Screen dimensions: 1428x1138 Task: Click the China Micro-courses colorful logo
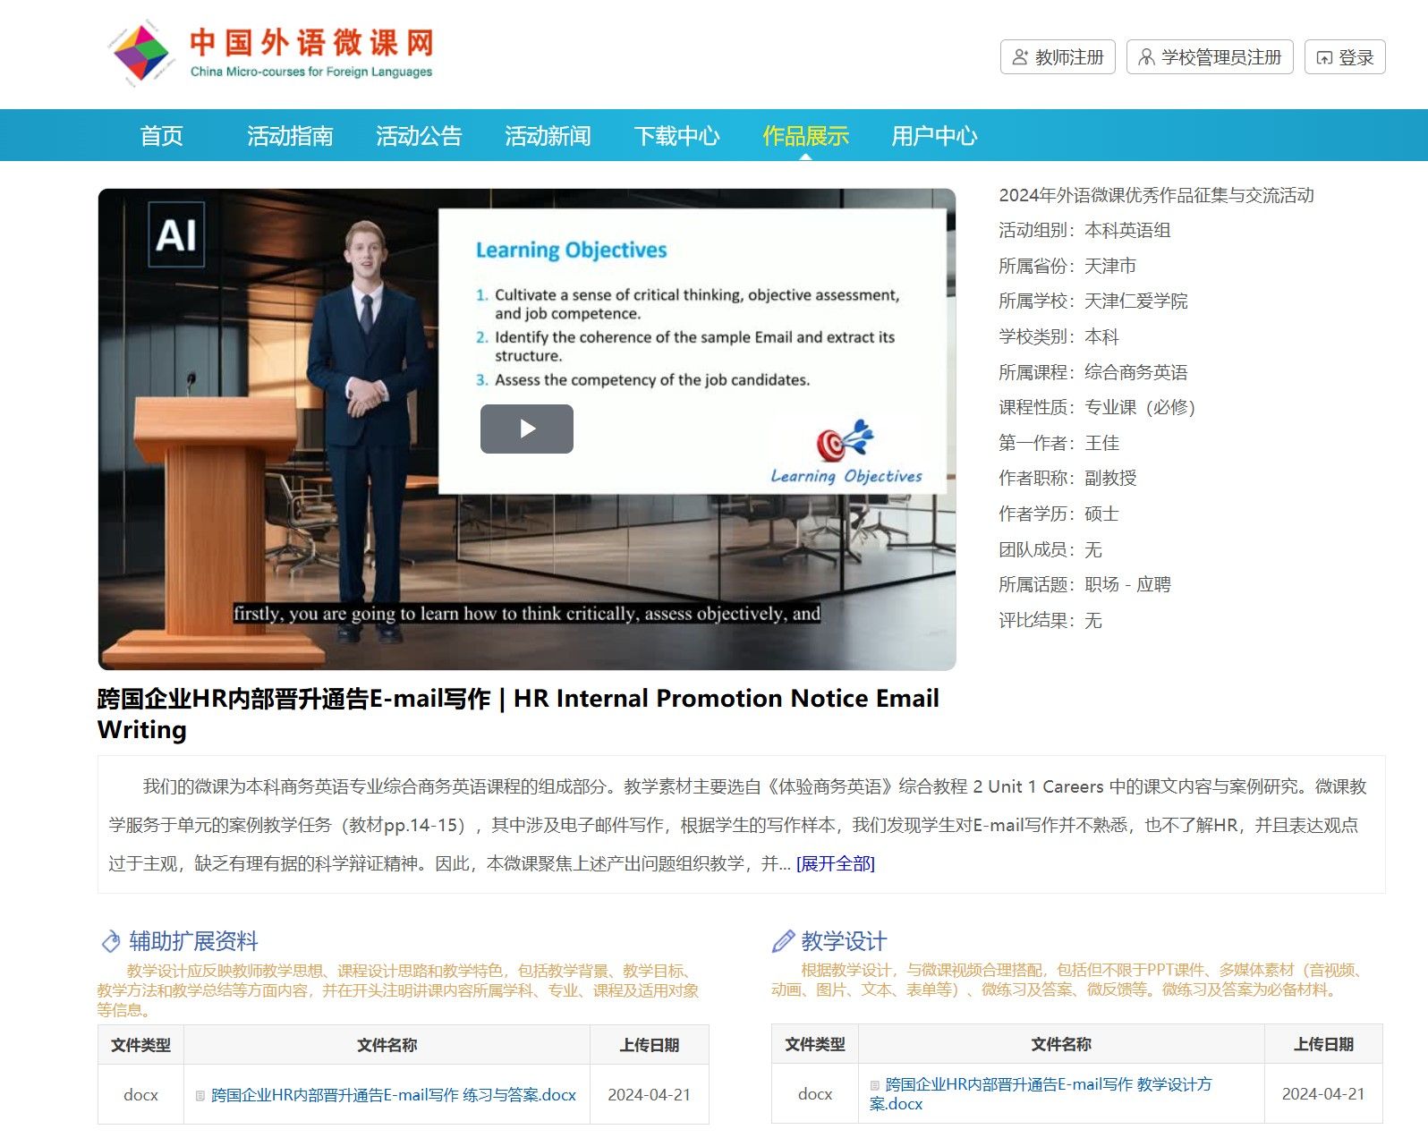pos(141,53)
